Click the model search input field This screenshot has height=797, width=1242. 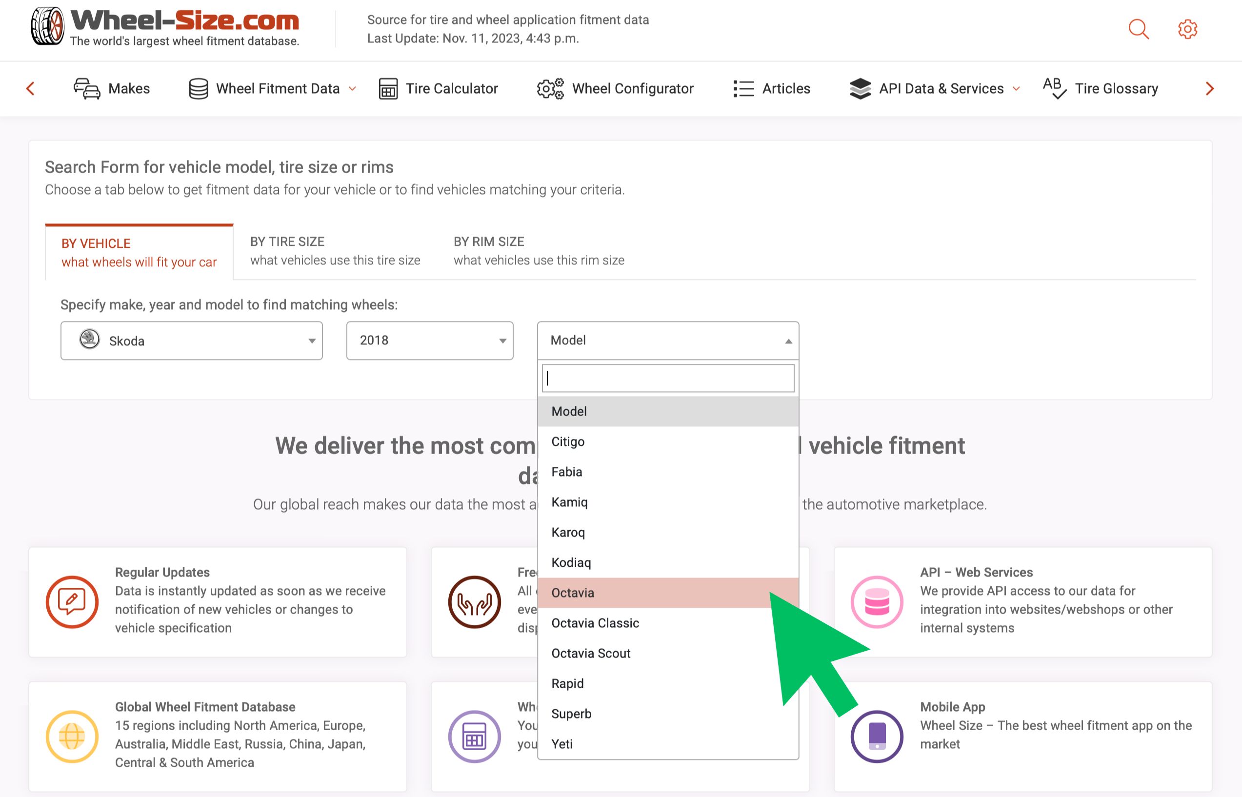[x=667, y=379]
